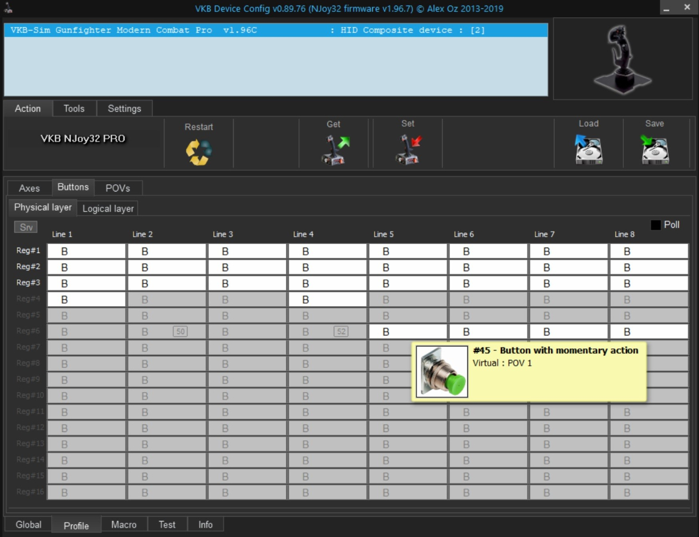Click the Reg#4 Line 4 button cell
Image resolution: width=699 pixels, height=537 pixels.
coord(327,300)
